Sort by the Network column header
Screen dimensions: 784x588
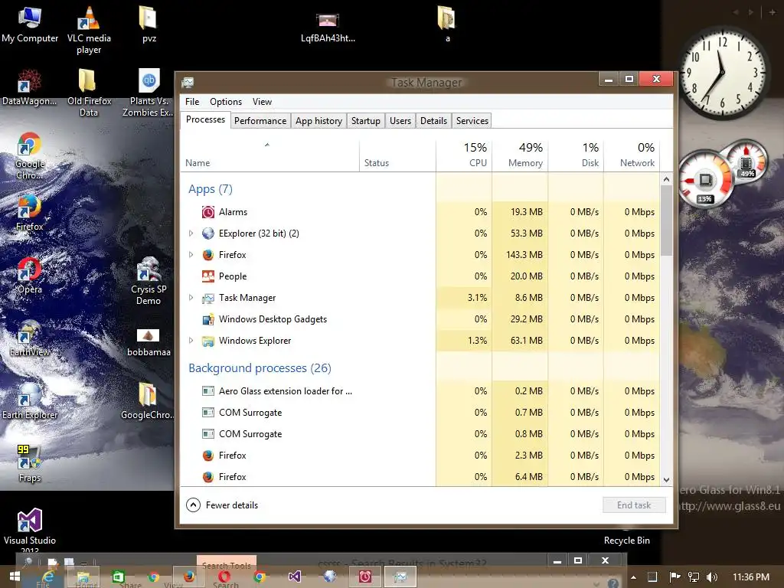click(x=632, y=156)
